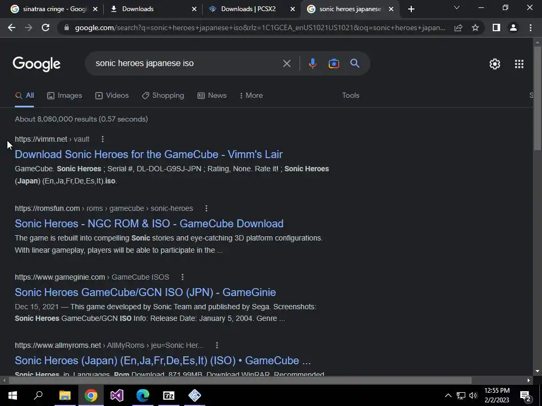542x406 pixels.
Task: Bookmark this page with the star
Action: (x=475, y=27)
